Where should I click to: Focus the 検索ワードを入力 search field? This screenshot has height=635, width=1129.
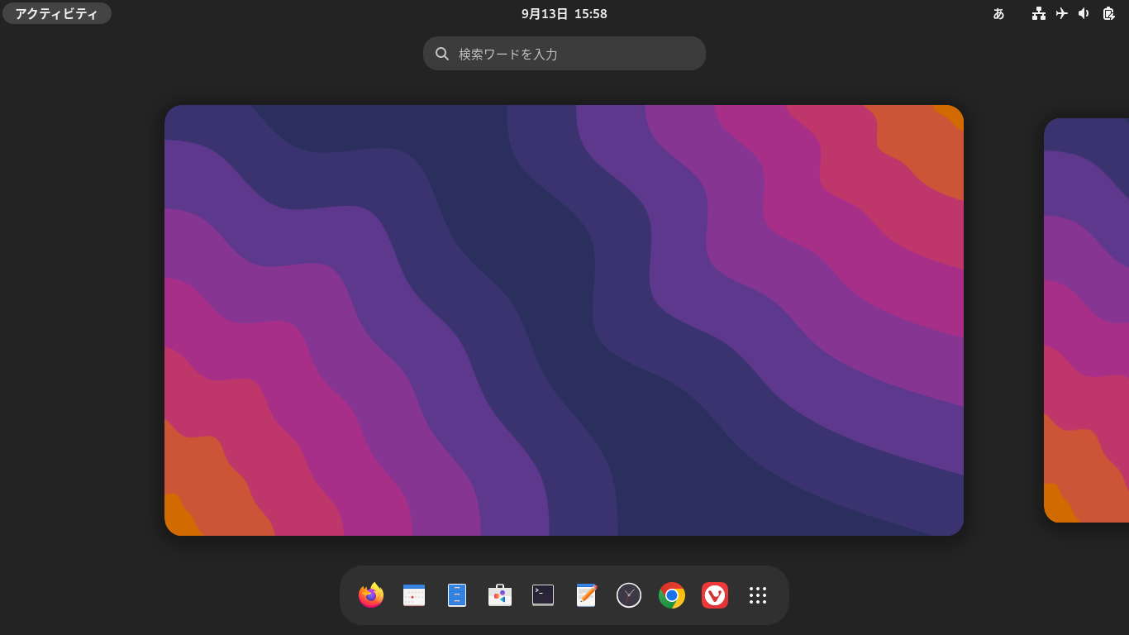(564, 54)
